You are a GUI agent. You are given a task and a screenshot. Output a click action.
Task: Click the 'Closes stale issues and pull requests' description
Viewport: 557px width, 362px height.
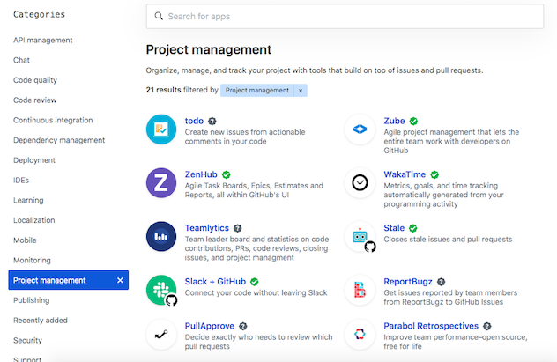[x=448, y=240]
